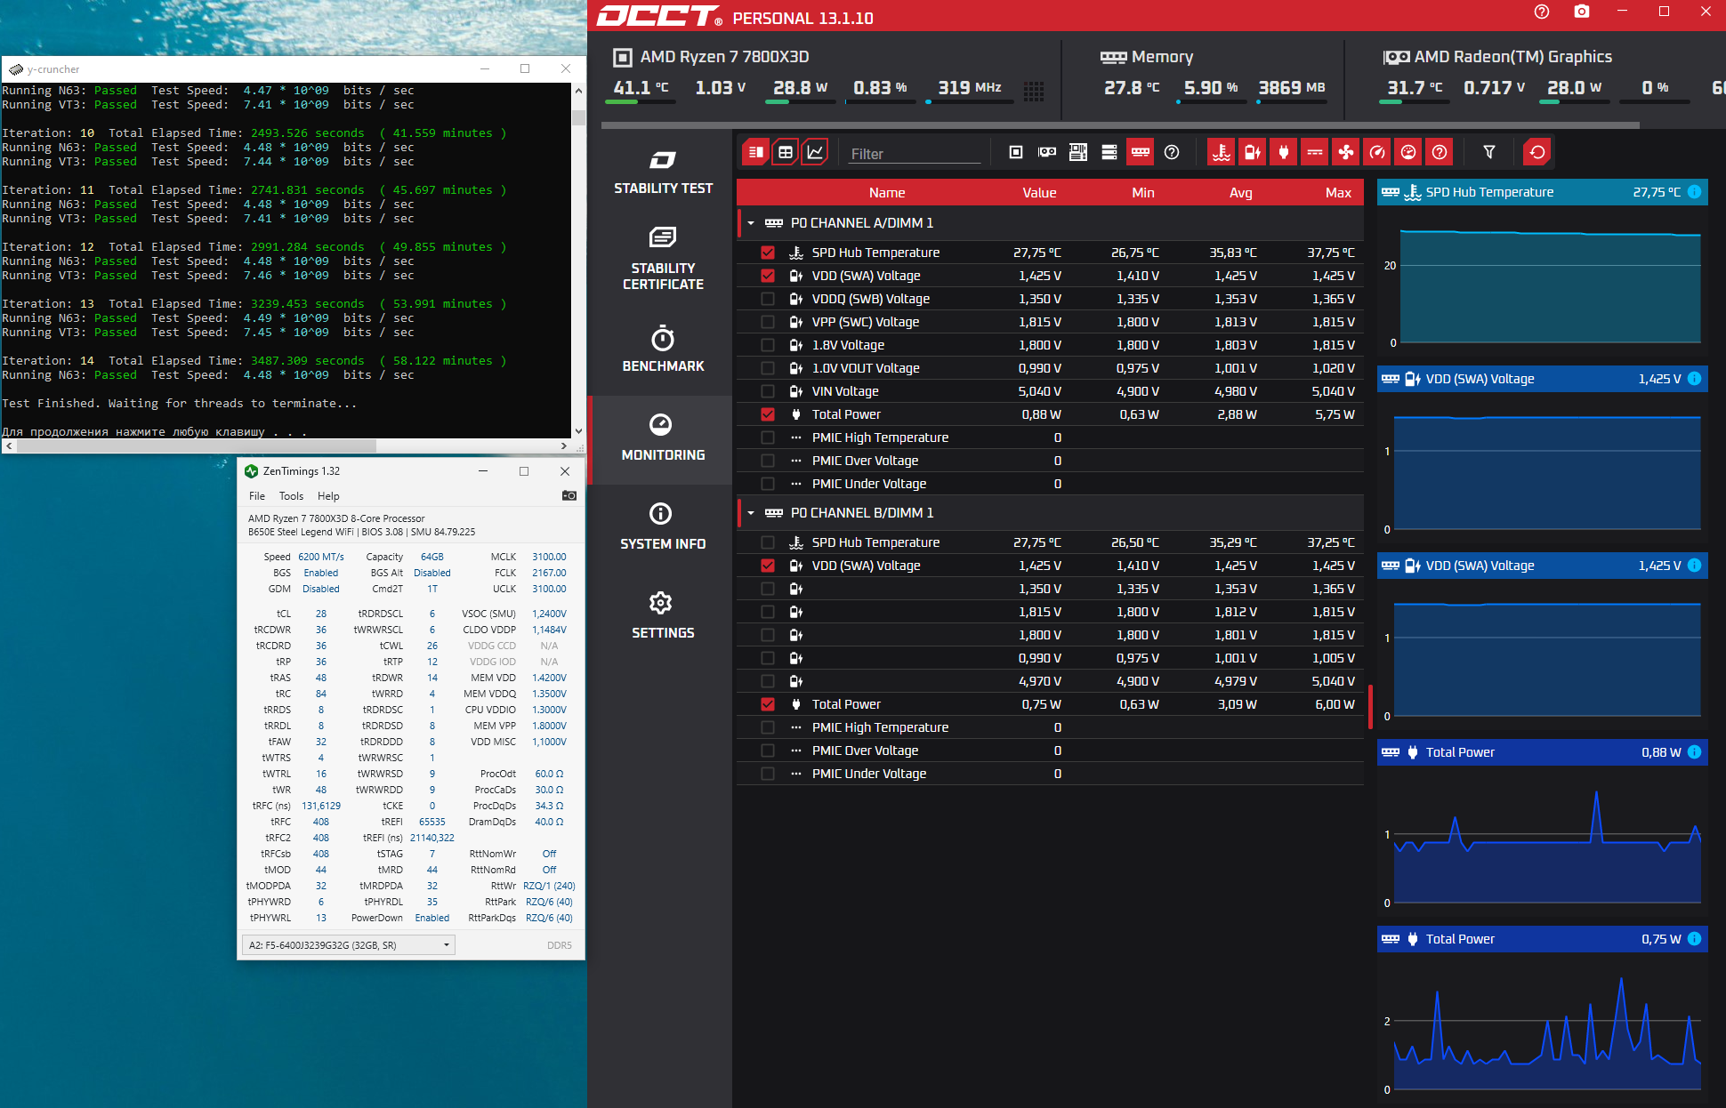Open info for SPD Hub Temperature graph
The height and width of the screenshot is (1108, 1726).
1695,191
